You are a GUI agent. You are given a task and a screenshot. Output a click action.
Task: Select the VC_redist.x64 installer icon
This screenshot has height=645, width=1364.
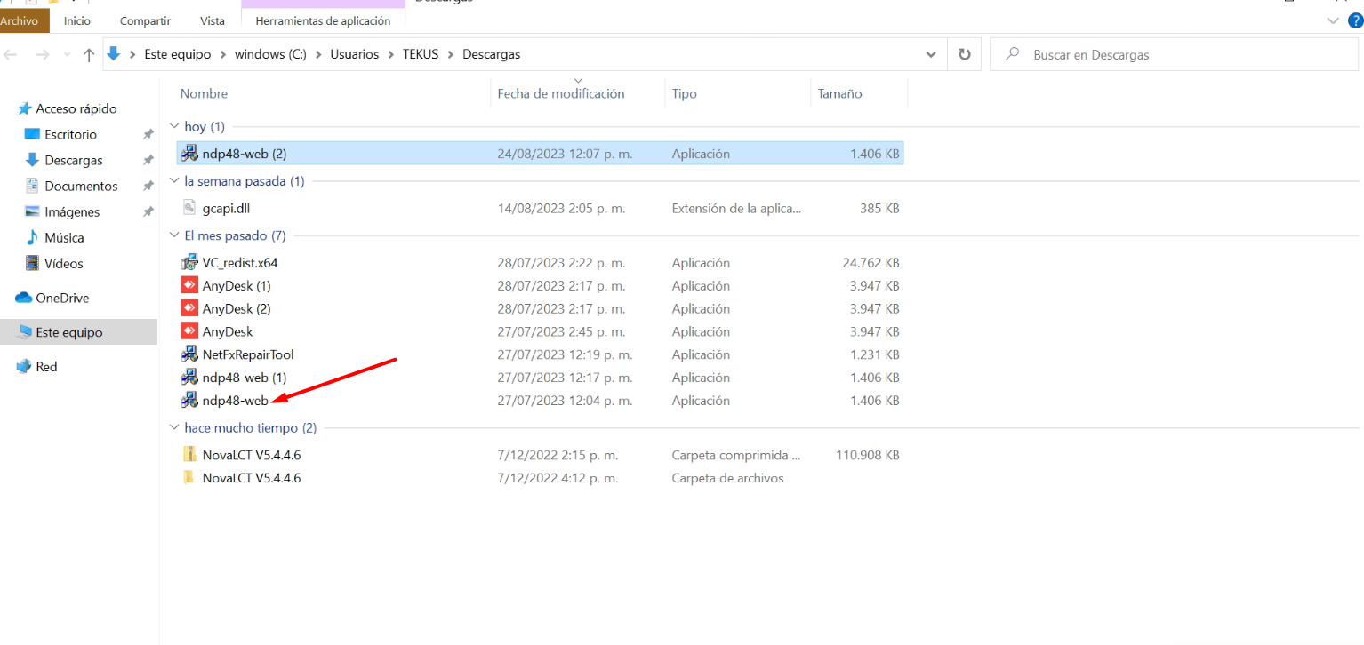click(x=189, y=263)
